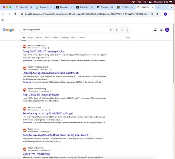Viewport: 175px width, 159px height.
Task: Go back using the browser back arrow
Action: pyautogui.click(x=3, y=14)
